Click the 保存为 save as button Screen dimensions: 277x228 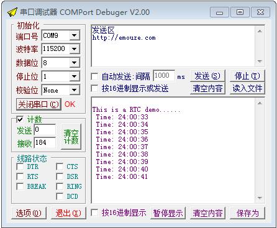tap(247, 213)
